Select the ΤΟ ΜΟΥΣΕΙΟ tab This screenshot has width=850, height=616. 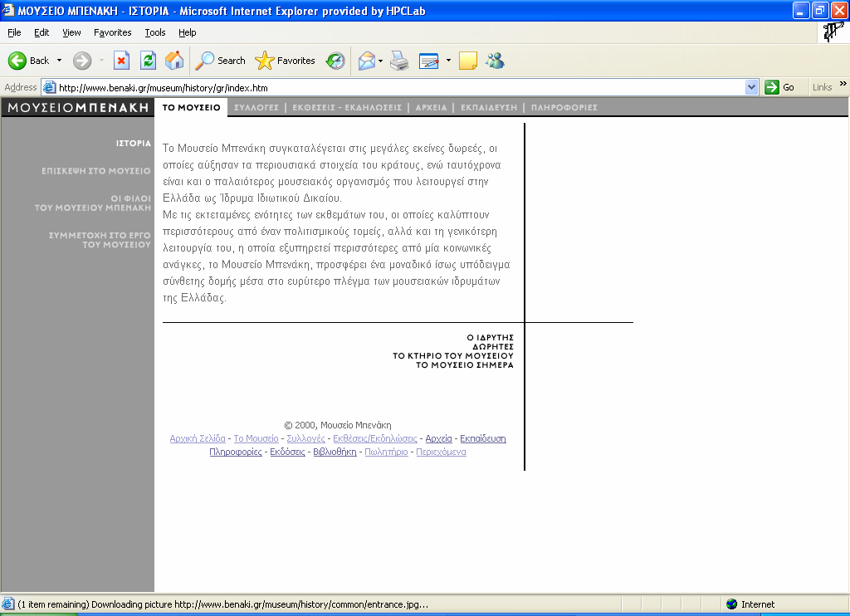192,107
